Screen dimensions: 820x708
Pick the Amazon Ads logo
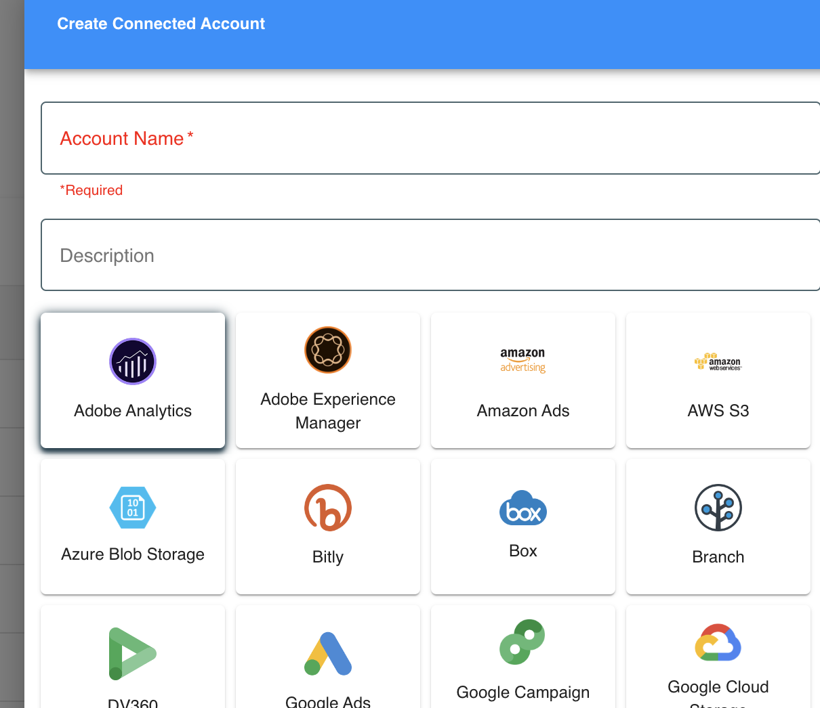coord(523,361)
